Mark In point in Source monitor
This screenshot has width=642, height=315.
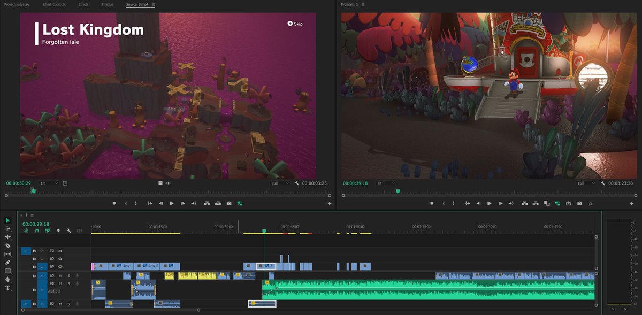coord(126,203)
